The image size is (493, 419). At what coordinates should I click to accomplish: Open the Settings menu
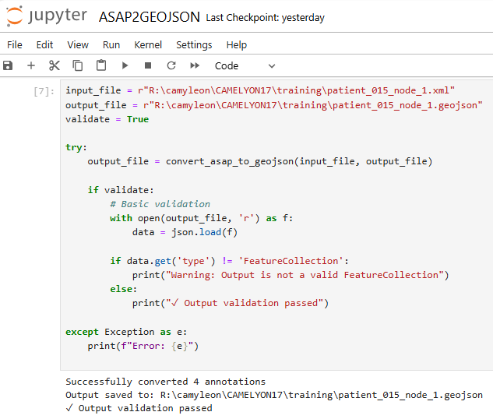click(x=194, y=45)
